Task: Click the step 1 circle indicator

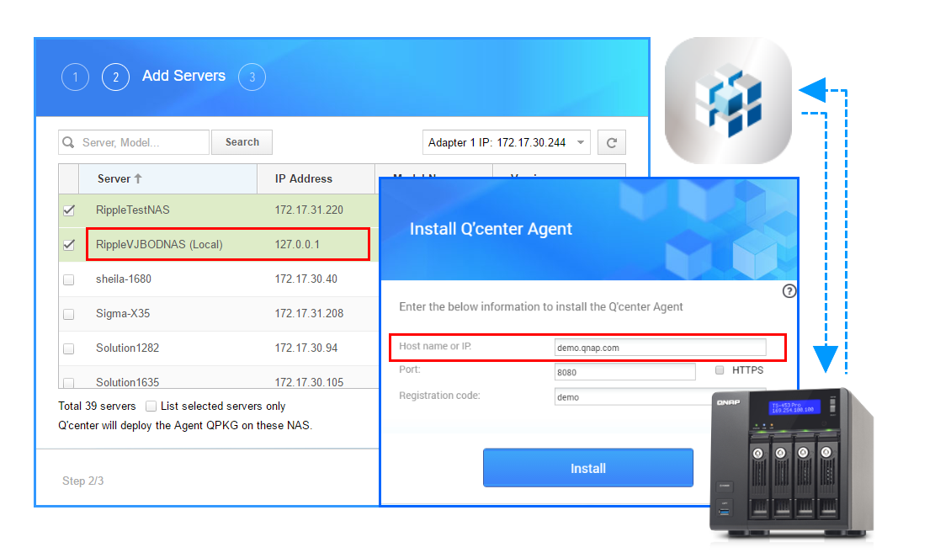Action: pos(75,77)
